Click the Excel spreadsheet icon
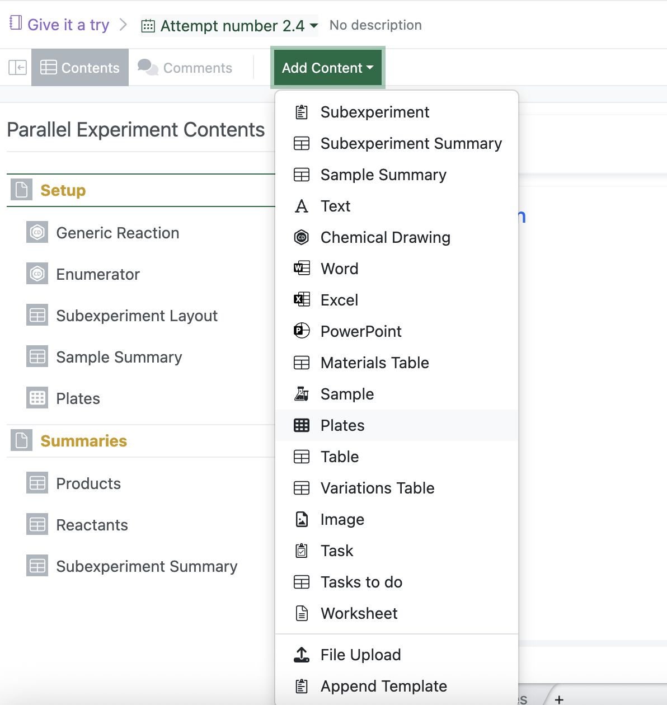 302,300
